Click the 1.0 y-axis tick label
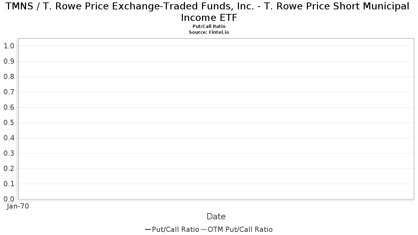 tap(9, 46)
